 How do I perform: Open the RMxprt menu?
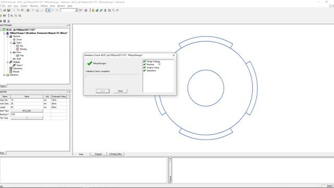(44, 6)
